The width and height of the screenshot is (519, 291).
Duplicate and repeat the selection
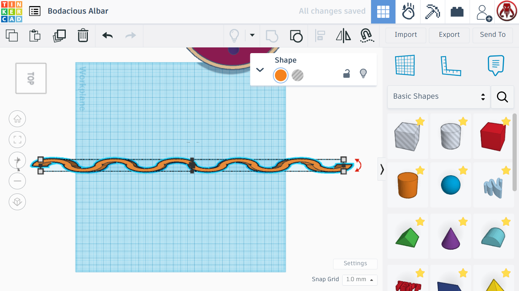(59, 36)
